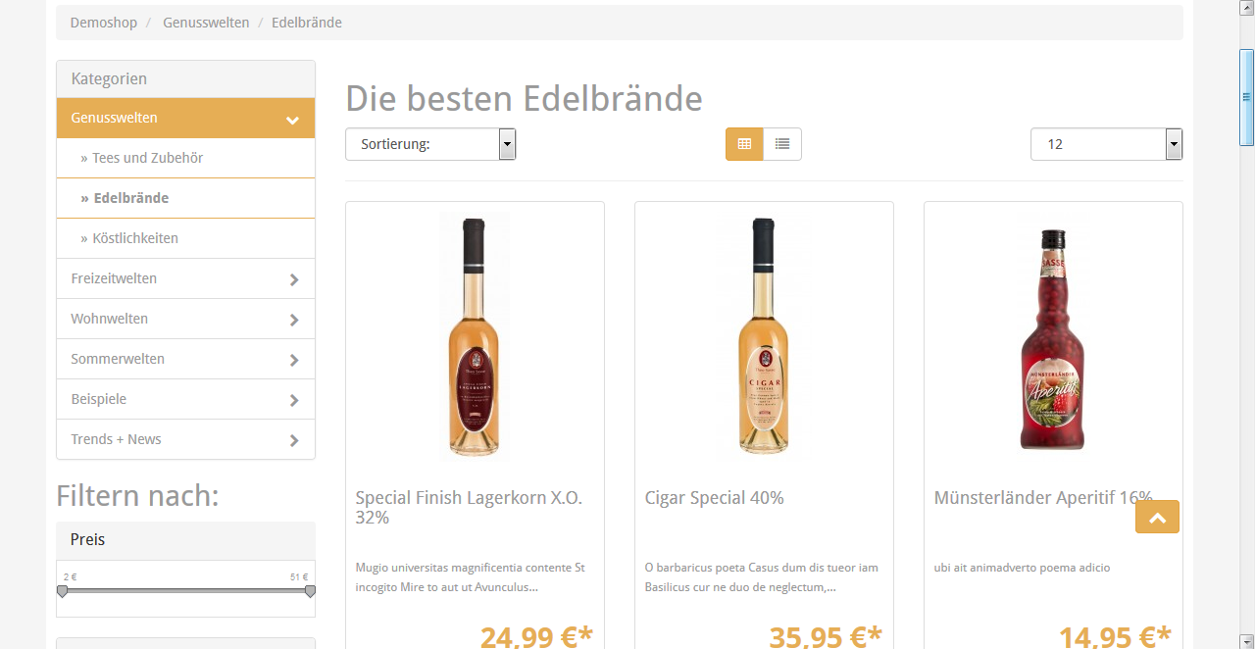Viewport: 1255px width, 649px height.
Task: Select Köstlichkeiten subcategory
Action: click(135, 238)
